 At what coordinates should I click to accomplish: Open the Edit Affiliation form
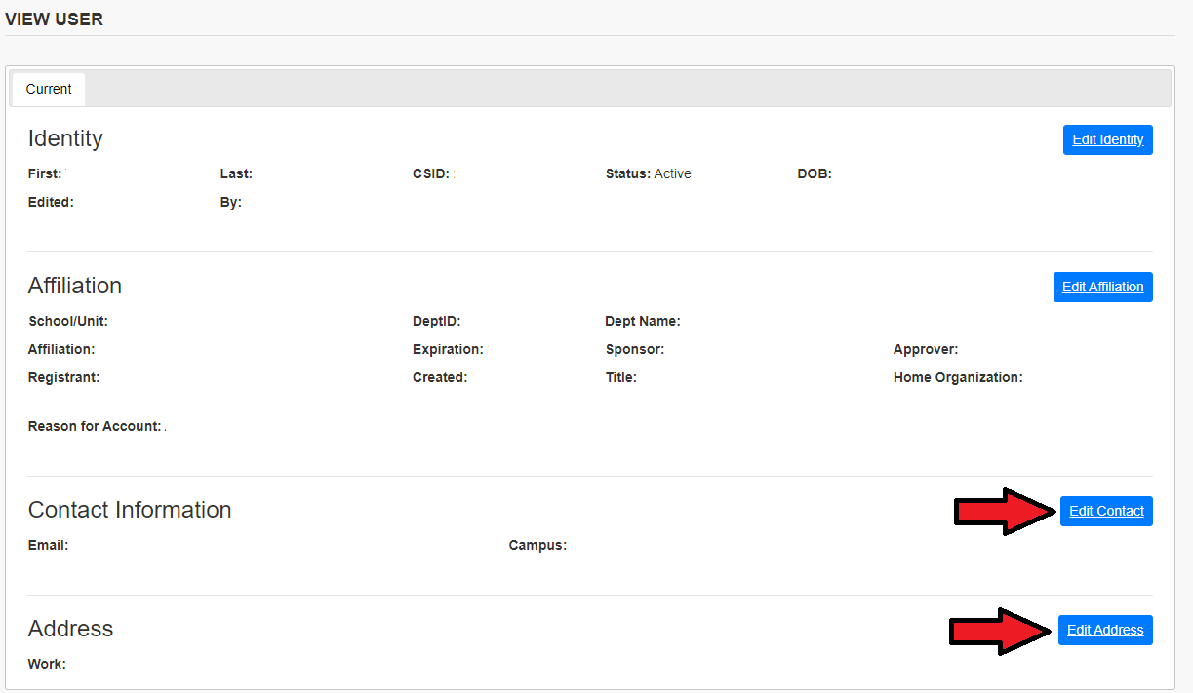tap(1102, 288)
